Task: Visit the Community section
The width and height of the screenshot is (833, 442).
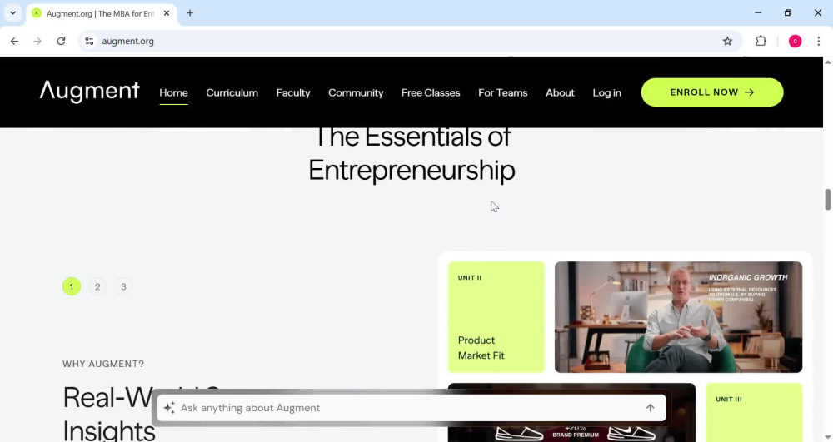Action: tap(356, 93)
